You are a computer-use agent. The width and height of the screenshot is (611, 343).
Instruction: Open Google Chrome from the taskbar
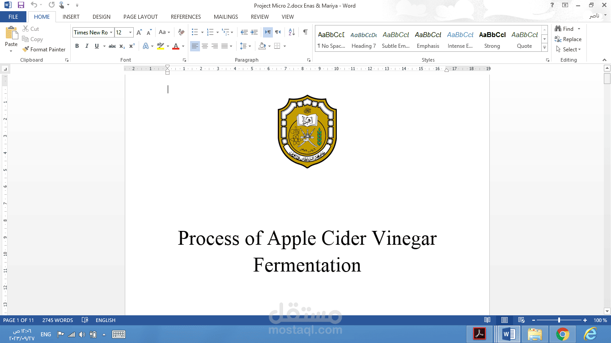pos(563,334)
